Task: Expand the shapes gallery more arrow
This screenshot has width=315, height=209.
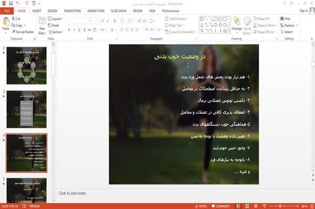Action: point(229,31)
